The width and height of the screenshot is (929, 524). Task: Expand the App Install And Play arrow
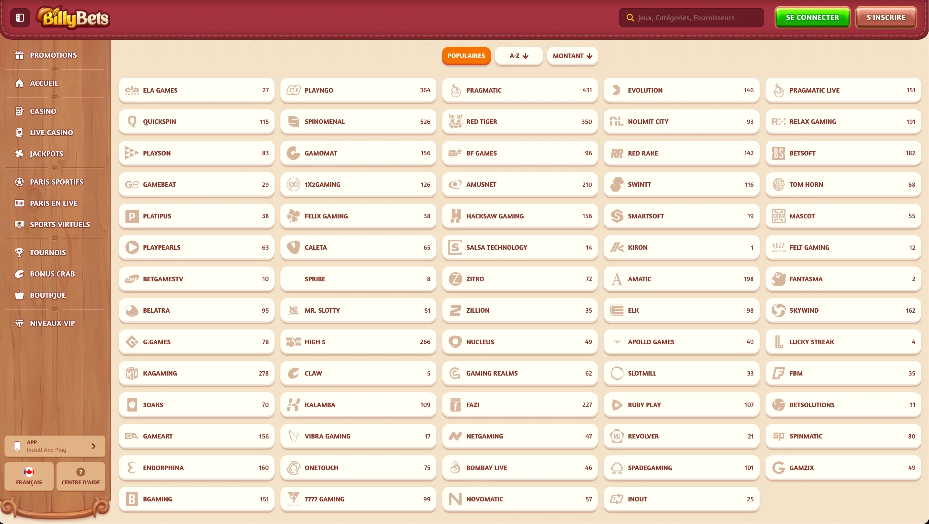click(93, 446)
